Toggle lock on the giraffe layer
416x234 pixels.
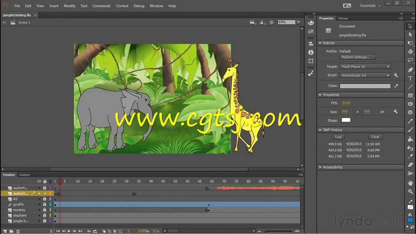45,204
